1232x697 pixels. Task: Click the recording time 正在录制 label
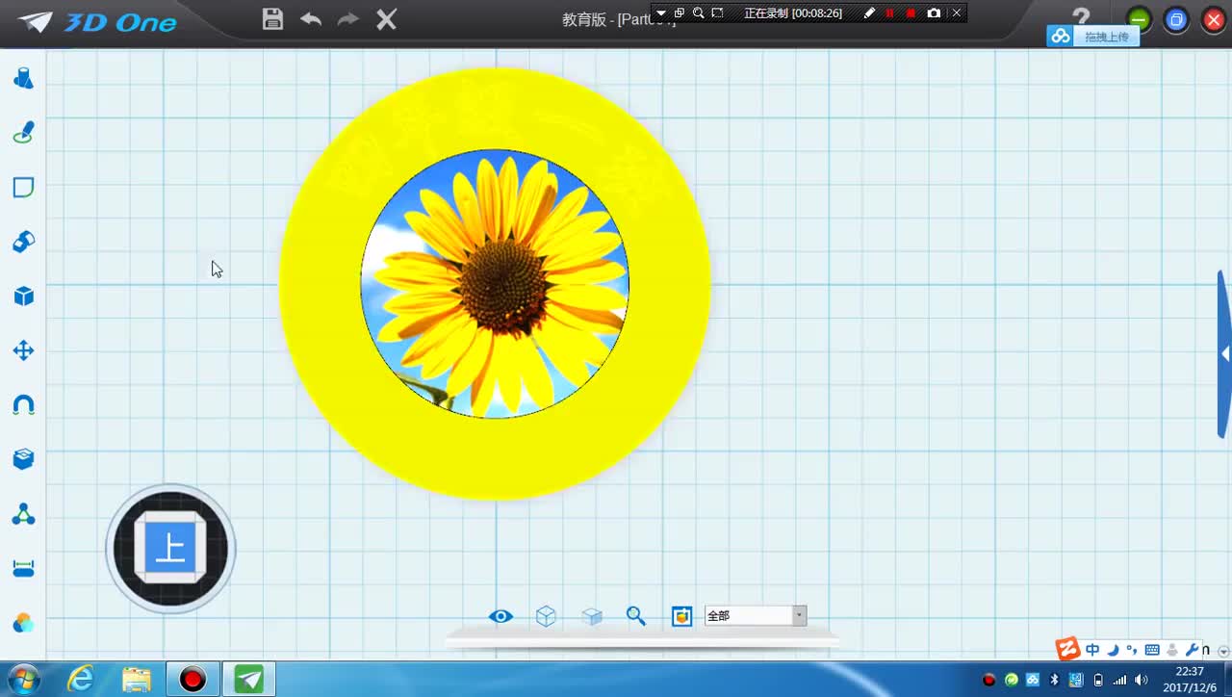(x=793, y=13)
